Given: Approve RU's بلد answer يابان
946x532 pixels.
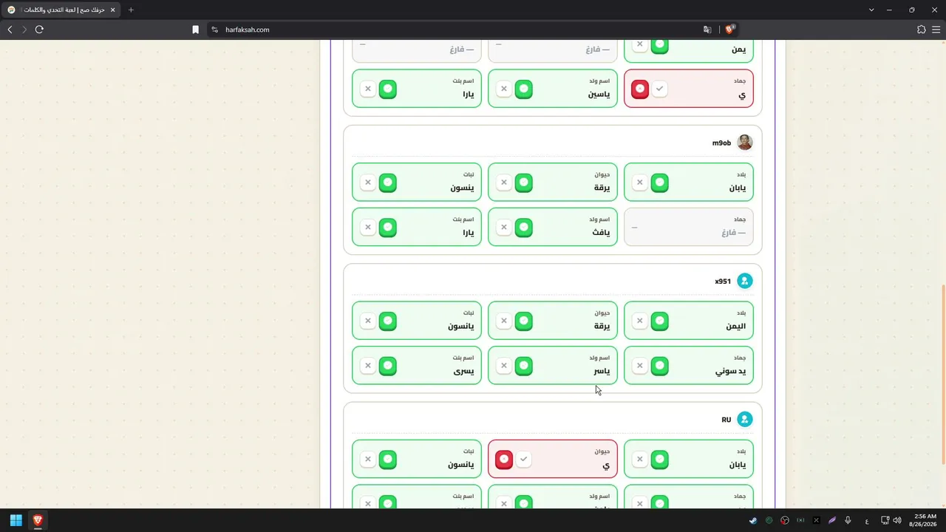Looking at the screenshot, I should coord(660,460).
